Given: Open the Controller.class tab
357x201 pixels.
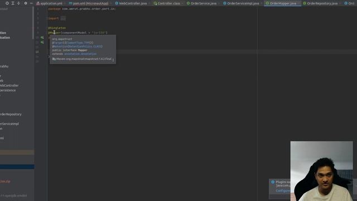Looking at the screenshot, I should pyautogui.click(x=167, y=3).
